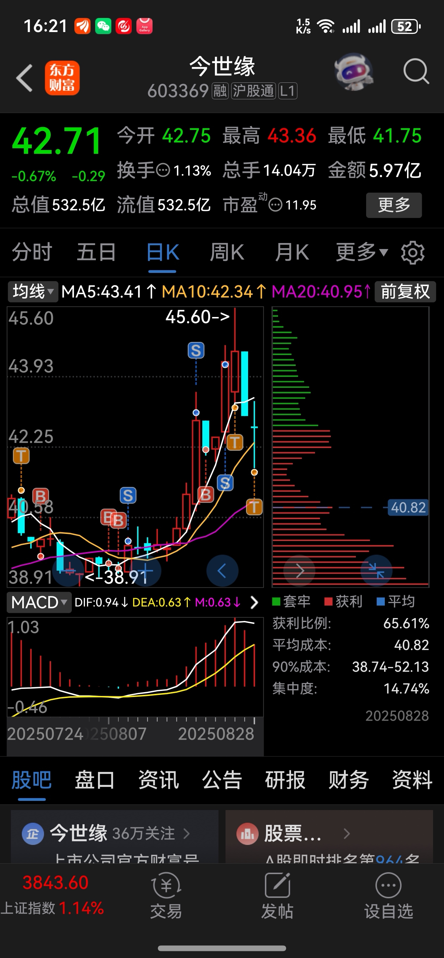Tap the 更多 button in quote panel
Image resolution: width=444 pixels, height=958 pixels.
click(394, 205)
